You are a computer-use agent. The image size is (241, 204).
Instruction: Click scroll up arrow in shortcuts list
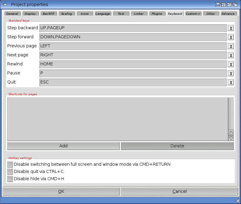point(231,133)
